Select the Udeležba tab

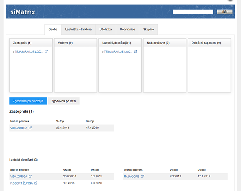pos(106,29)
